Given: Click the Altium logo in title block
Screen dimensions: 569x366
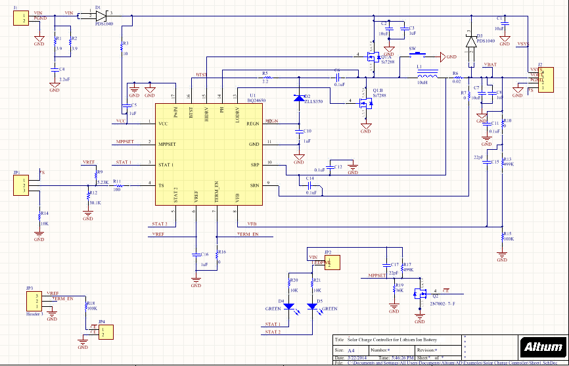Looking at the screenshot, I should 543,347.
